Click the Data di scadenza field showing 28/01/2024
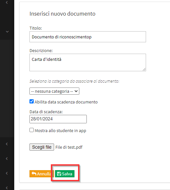Screen dimensions: 170x190 [58, 119]
